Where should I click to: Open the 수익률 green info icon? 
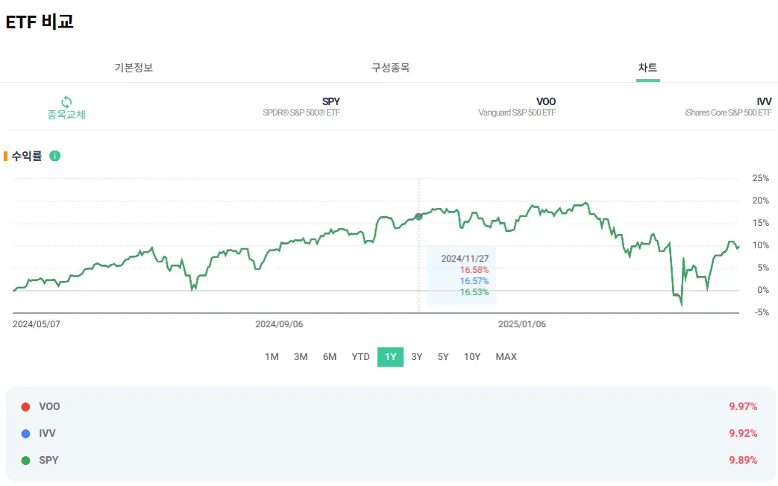[54, 156]
